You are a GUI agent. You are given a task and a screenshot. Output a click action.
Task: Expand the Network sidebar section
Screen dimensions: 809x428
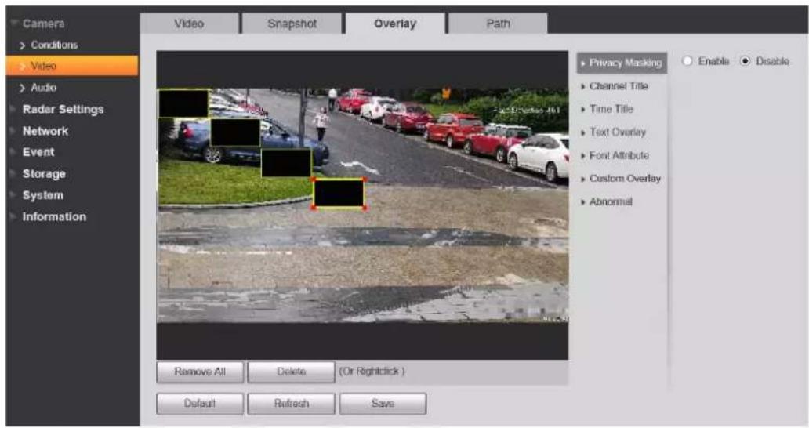[x=45, y=131]
